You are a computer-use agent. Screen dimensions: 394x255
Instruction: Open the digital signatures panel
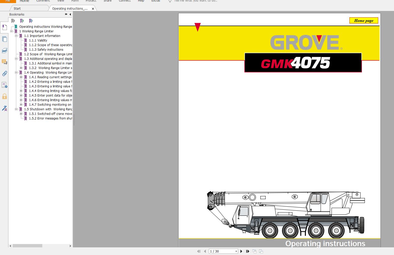(x=4, y=85)
